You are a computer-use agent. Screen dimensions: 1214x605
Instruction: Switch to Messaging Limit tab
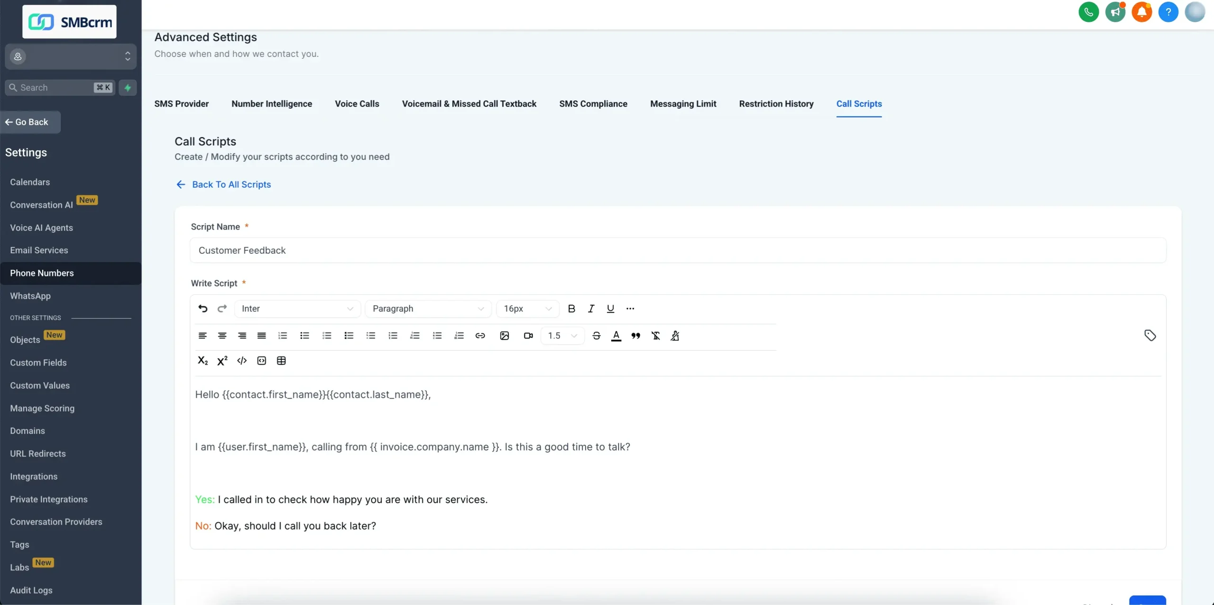tap(683, 104)
